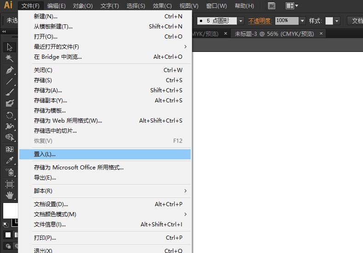The height and width of the screenshot is (253, 363).
Task: Click the white fill color swatch
Action: coord(10,210)
